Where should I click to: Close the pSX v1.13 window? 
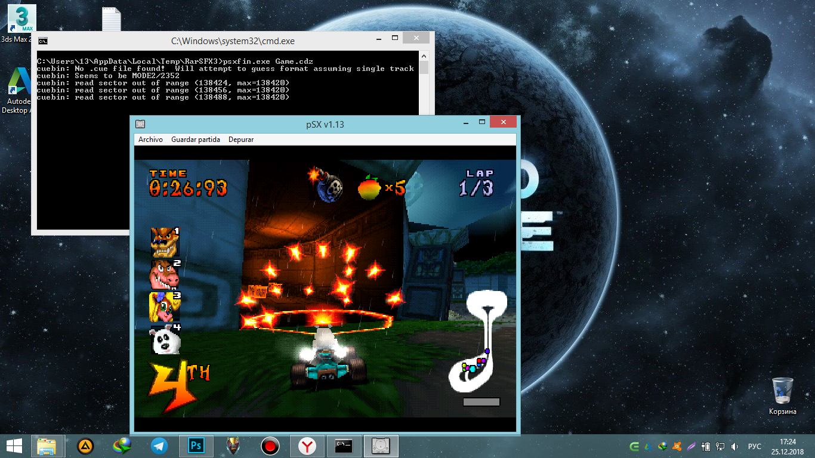pyautogui.click(x=504, y=122)
